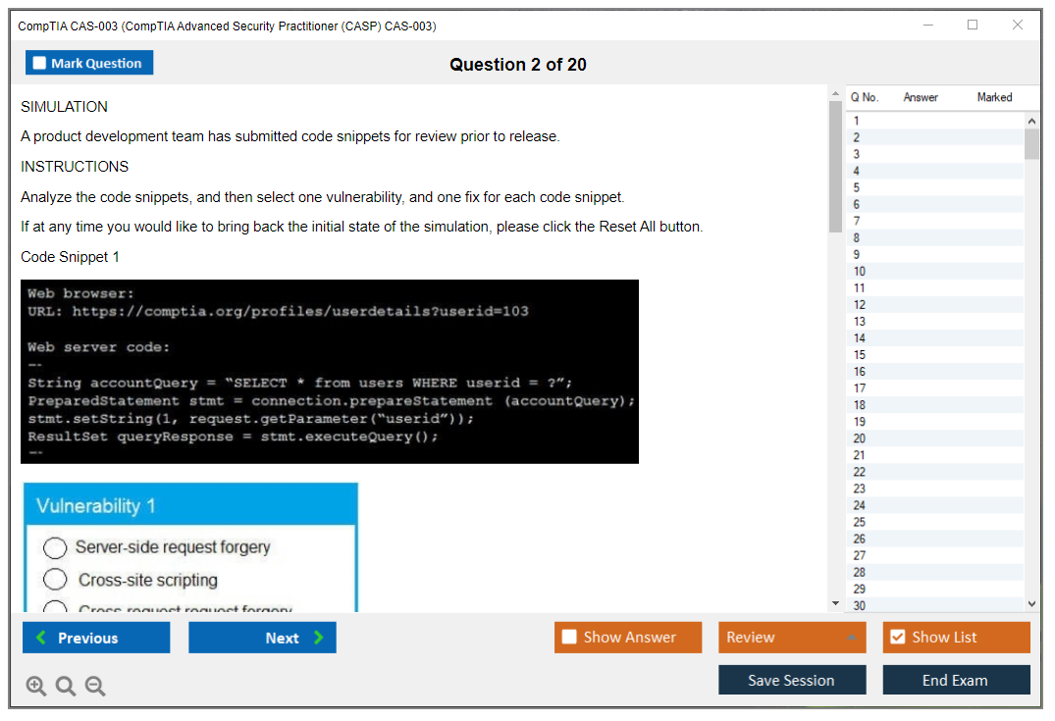The image size is (1055, 721).
Task: Enable the Show Answer checkbox
Action: pos(570,638)
